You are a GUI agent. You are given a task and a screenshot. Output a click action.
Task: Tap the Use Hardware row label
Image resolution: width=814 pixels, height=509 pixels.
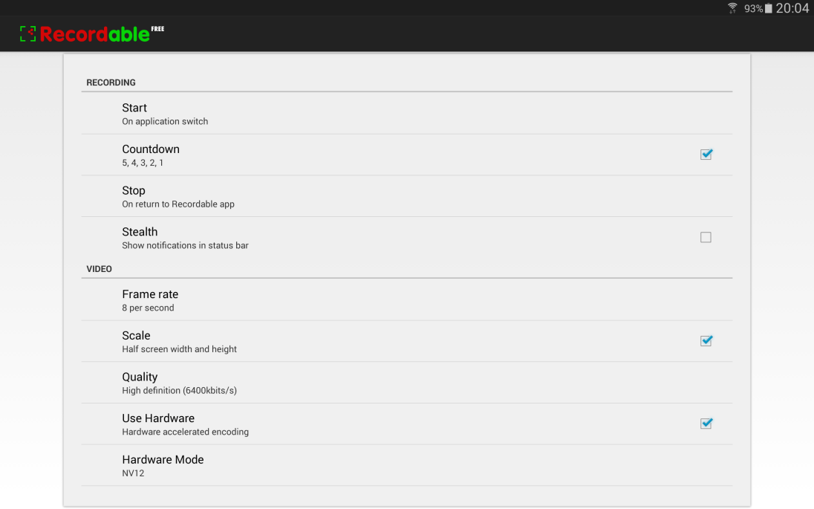pyautogui.click(x=158, y=418)
